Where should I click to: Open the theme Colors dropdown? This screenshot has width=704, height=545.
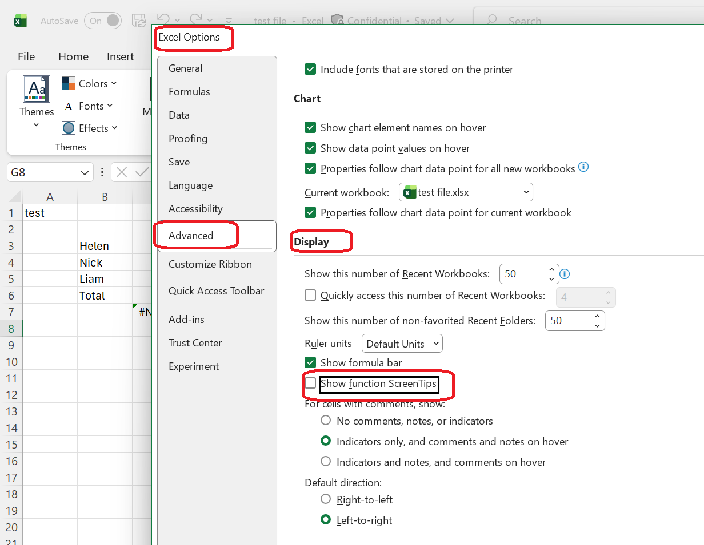click(90, 83)
